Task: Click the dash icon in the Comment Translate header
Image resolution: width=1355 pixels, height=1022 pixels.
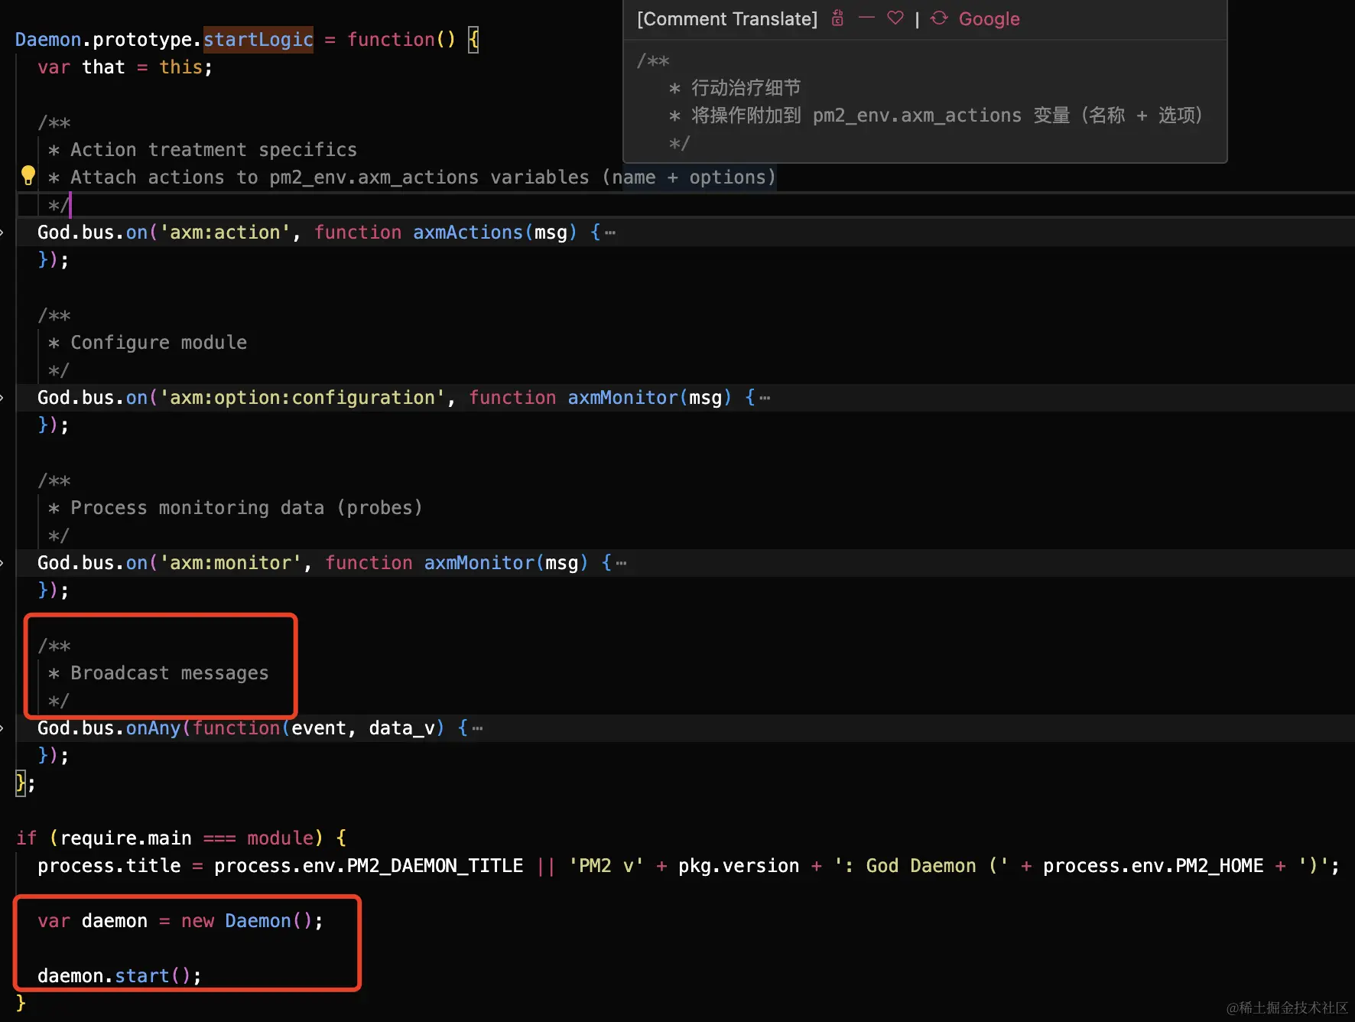Action: [866, 18]
